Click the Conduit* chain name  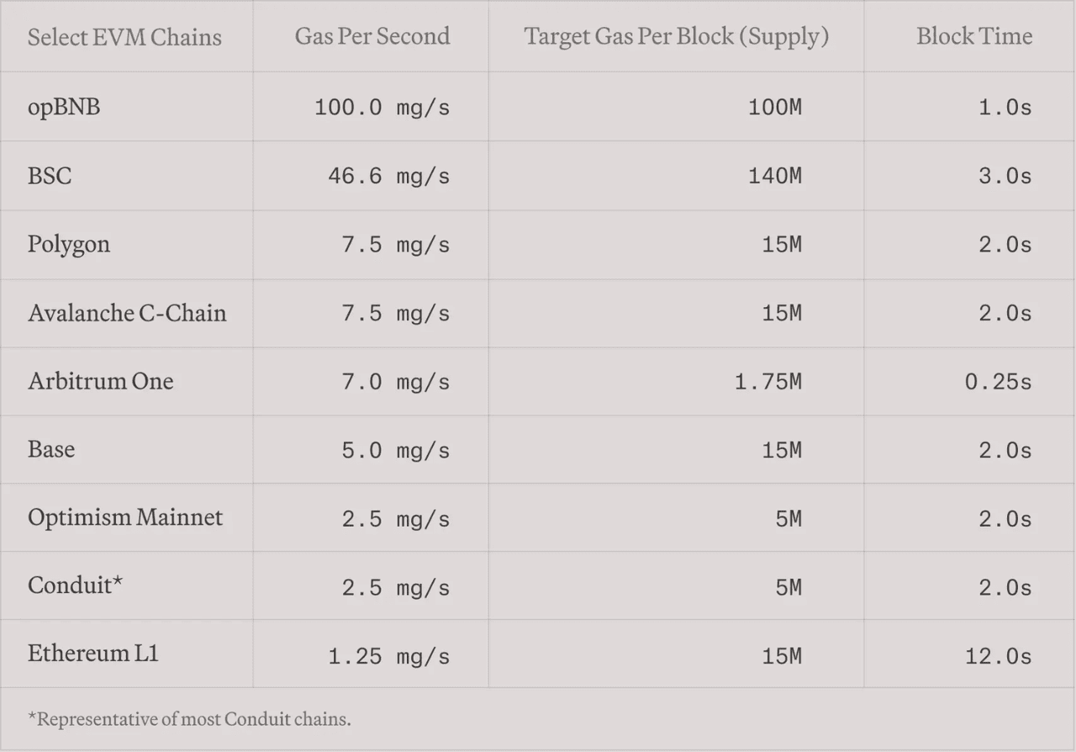[76, 585]
